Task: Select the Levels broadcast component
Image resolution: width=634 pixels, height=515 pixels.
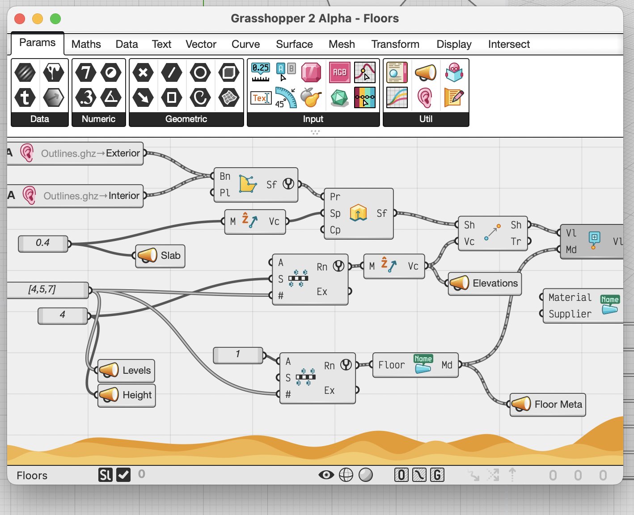Action: pos(126,371)
